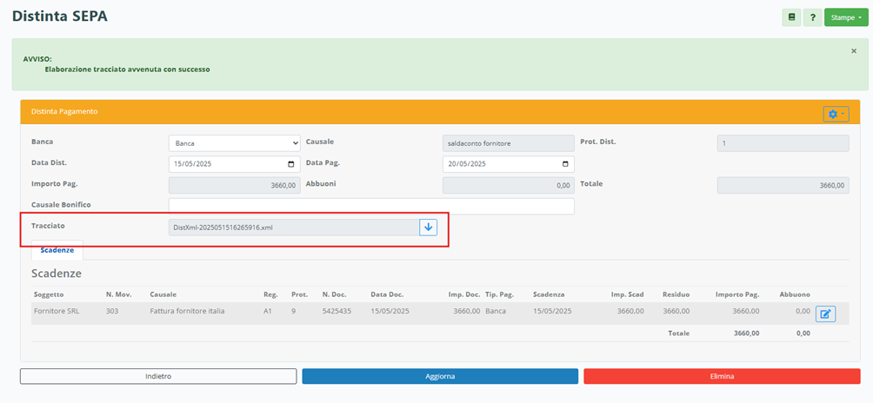Open the Data Pag. calendar picker
The height and width of the screenshot is (403, 873).
(565, 164)
